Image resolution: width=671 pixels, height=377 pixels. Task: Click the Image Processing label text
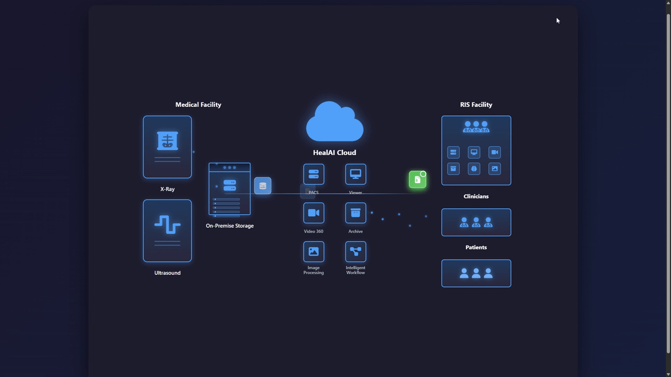(313, 270)
